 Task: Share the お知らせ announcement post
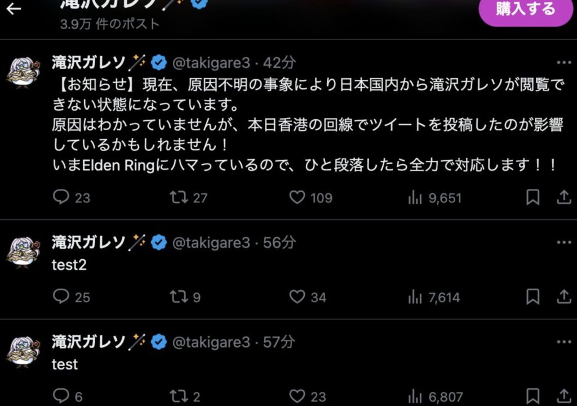pyautogui.click(x=563, y=197)
